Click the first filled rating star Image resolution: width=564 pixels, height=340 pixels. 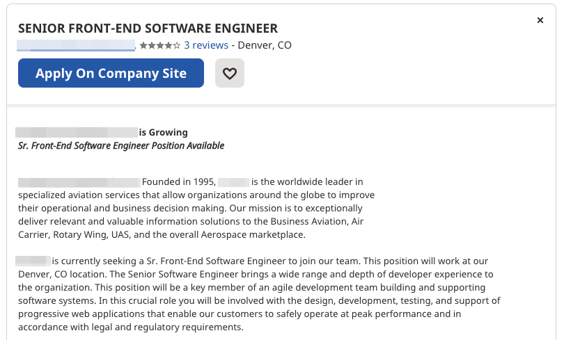[143, 45]
